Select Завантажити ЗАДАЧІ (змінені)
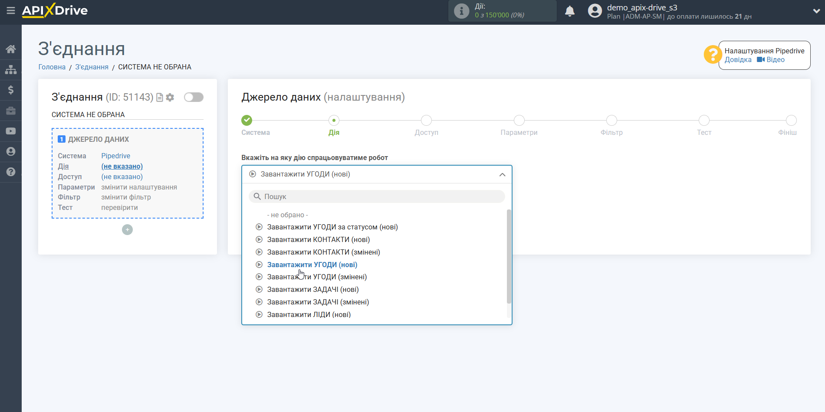Viewport: 825px width, 412px height. pos(318,302)
